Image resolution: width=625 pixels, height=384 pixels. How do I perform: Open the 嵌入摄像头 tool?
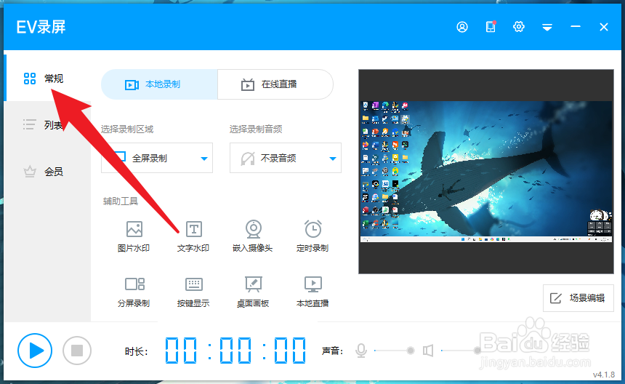[253, 236]
